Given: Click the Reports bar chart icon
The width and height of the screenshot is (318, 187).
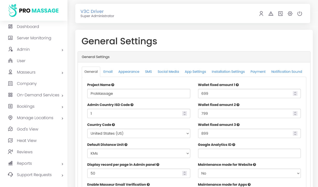Looking at the screenshot, I should click(10, 163).
